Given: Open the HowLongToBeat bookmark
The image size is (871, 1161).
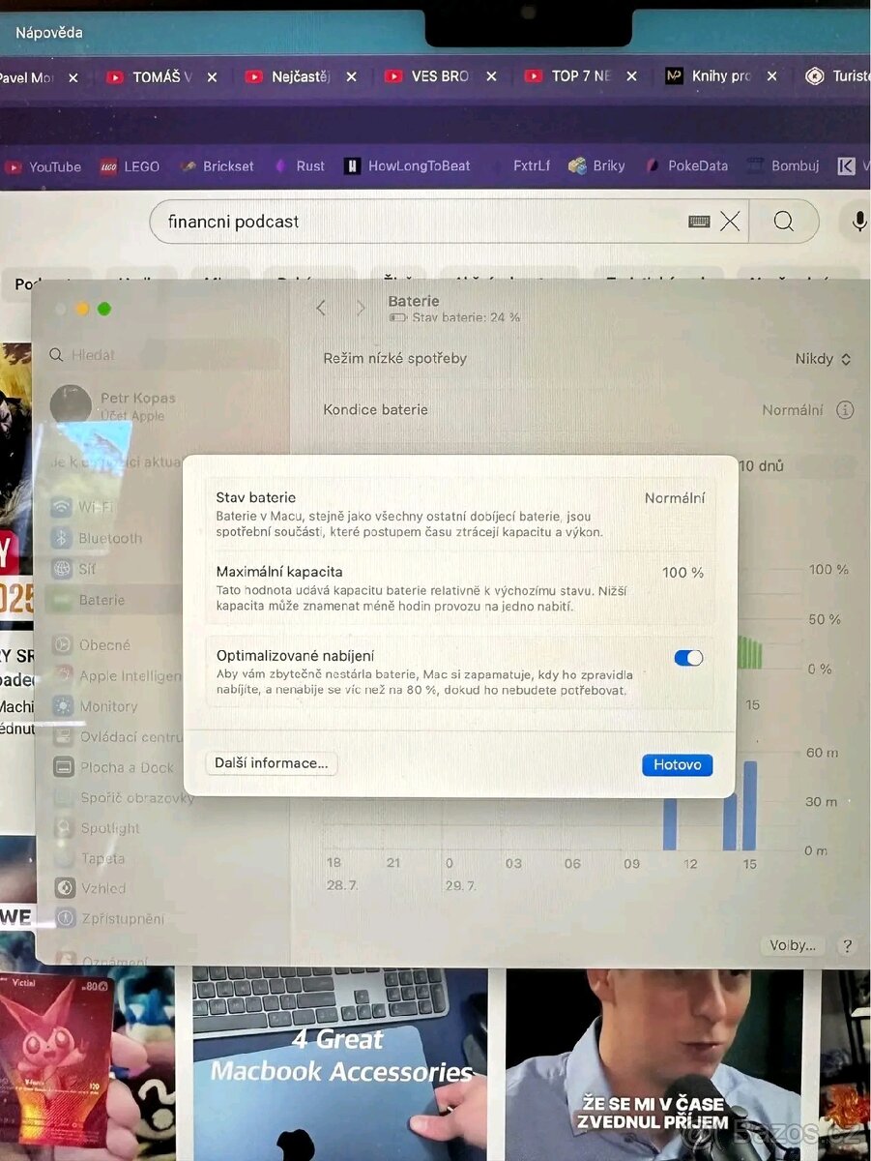Looking at the screenshot, I should pos(407,166).
